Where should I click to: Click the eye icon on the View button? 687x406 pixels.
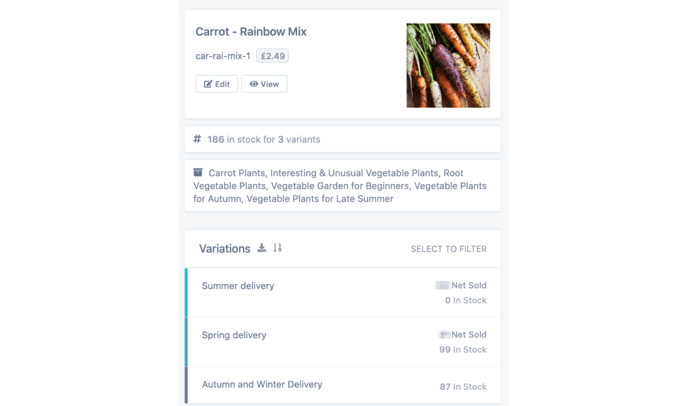[x=254, y=84]
